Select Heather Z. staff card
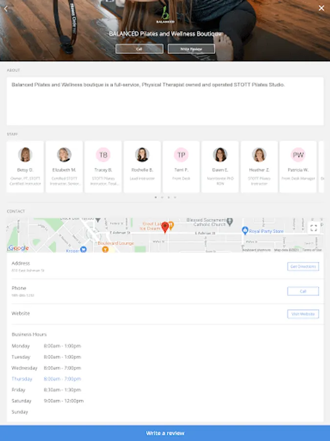This screenshot has width=330, height=441. click(259, 167)
